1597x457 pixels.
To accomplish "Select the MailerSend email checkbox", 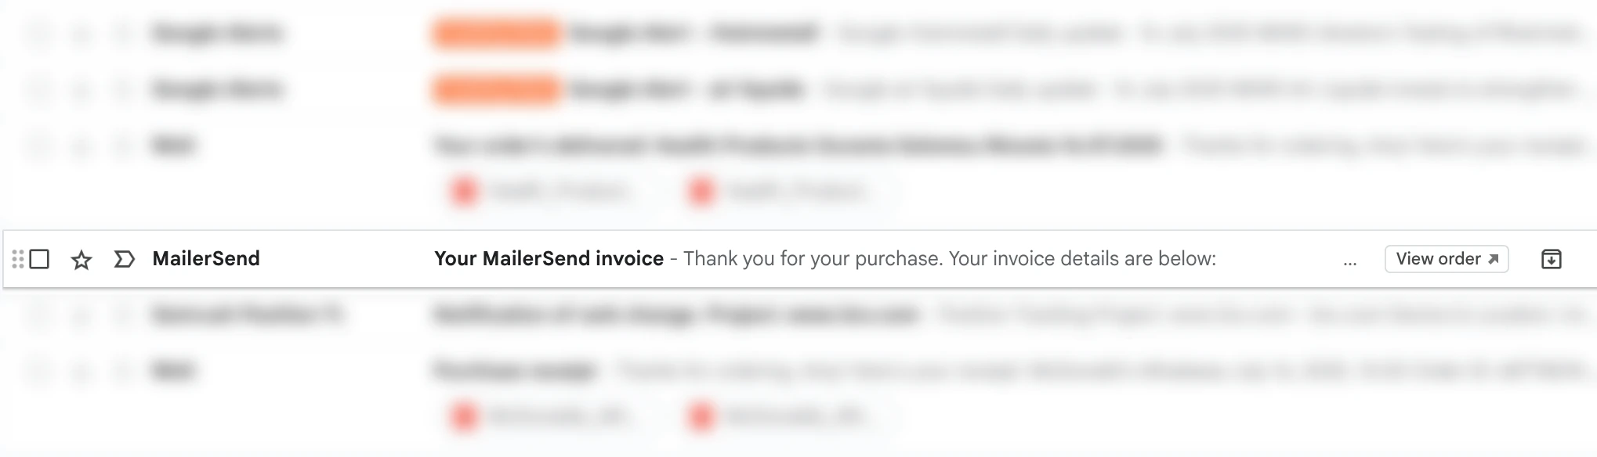I will coord(39,259).
